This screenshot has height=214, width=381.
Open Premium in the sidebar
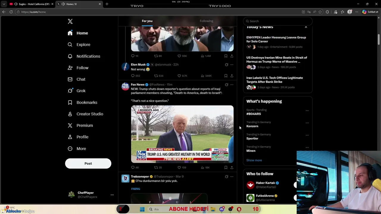pos(80,125)
